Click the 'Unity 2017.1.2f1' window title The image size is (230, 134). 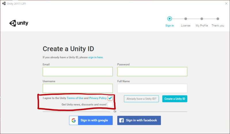point(16,4)
